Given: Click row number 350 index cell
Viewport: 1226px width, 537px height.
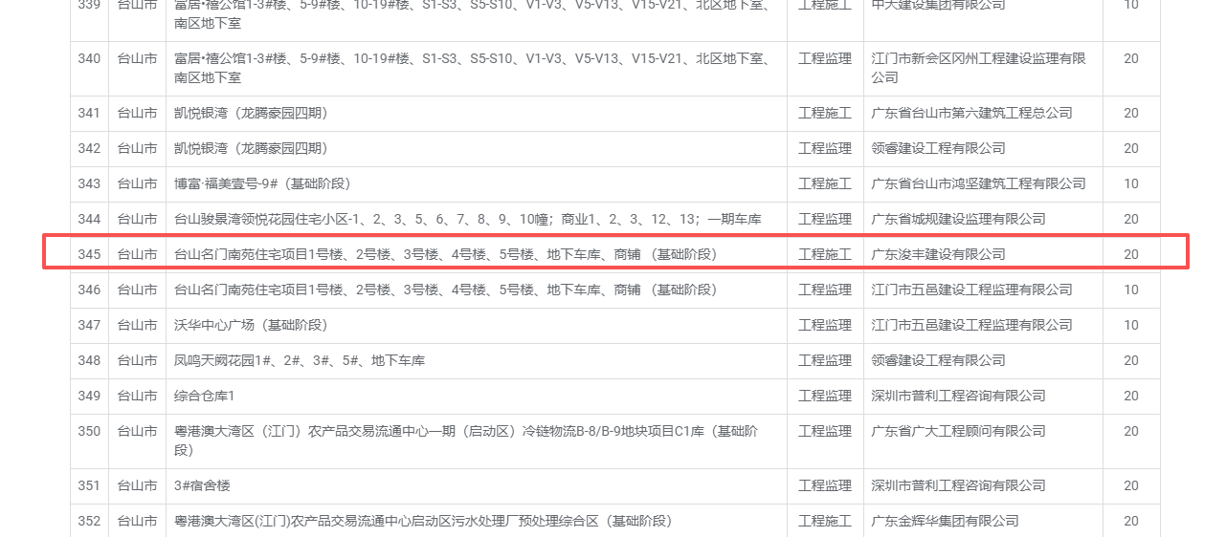Looking at the screenshot, I should 89,431.
